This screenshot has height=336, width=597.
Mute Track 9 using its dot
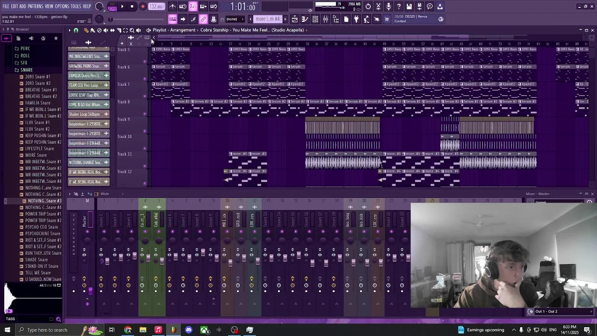point(145,131)
